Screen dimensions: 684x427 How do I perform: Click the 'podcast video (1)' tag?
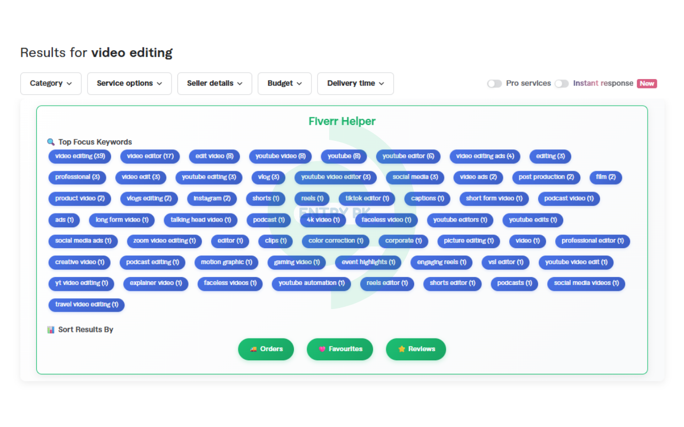tap(569, 199)
